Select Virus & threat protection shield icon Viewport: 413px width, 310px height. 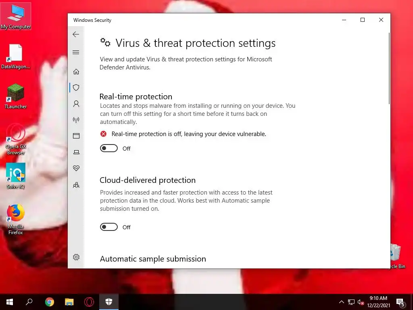(76, 88)
